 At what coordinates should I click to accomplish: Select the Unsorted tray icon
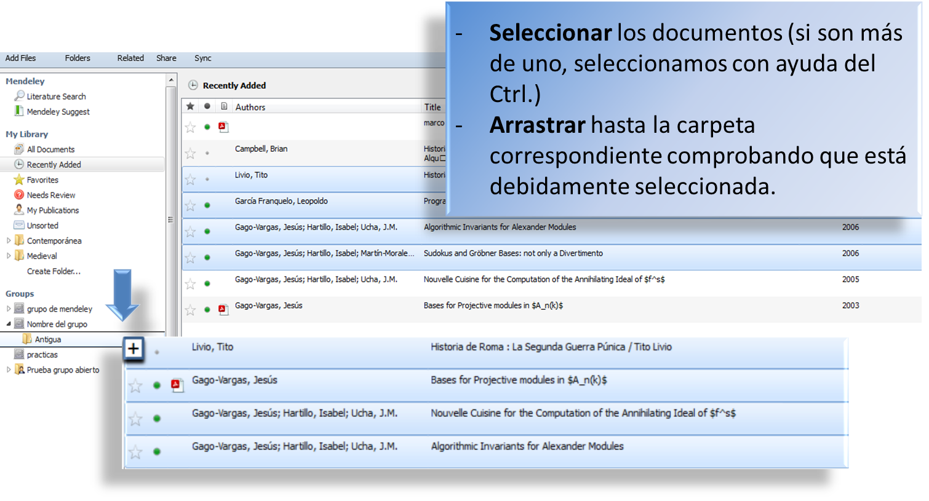[19, 225]
